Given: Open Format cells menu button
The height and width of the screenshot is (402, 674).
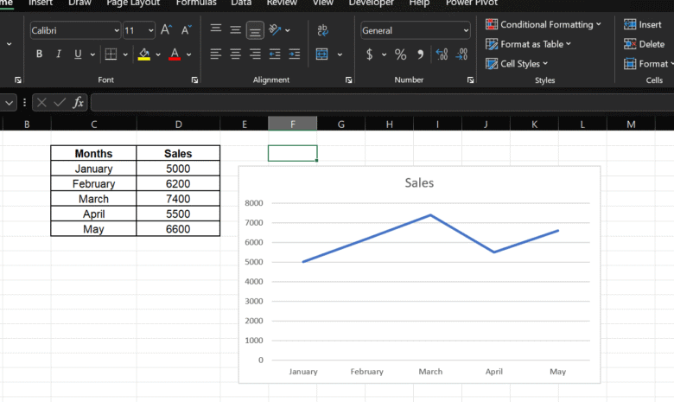Looking at the screenshot, I should point(649,64).
